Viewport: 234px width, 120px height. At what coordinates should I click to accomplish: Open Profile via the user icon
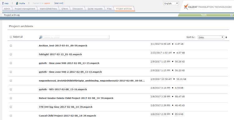(x=17, y=3)
